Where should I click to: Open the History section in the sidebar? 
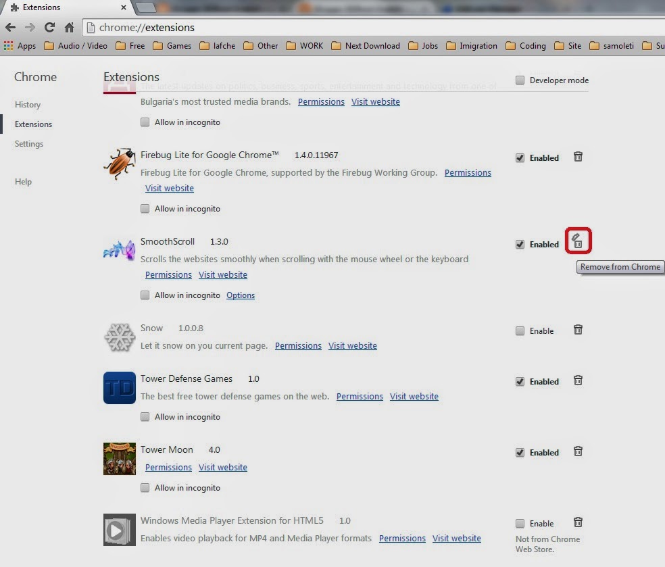point(27,105)
